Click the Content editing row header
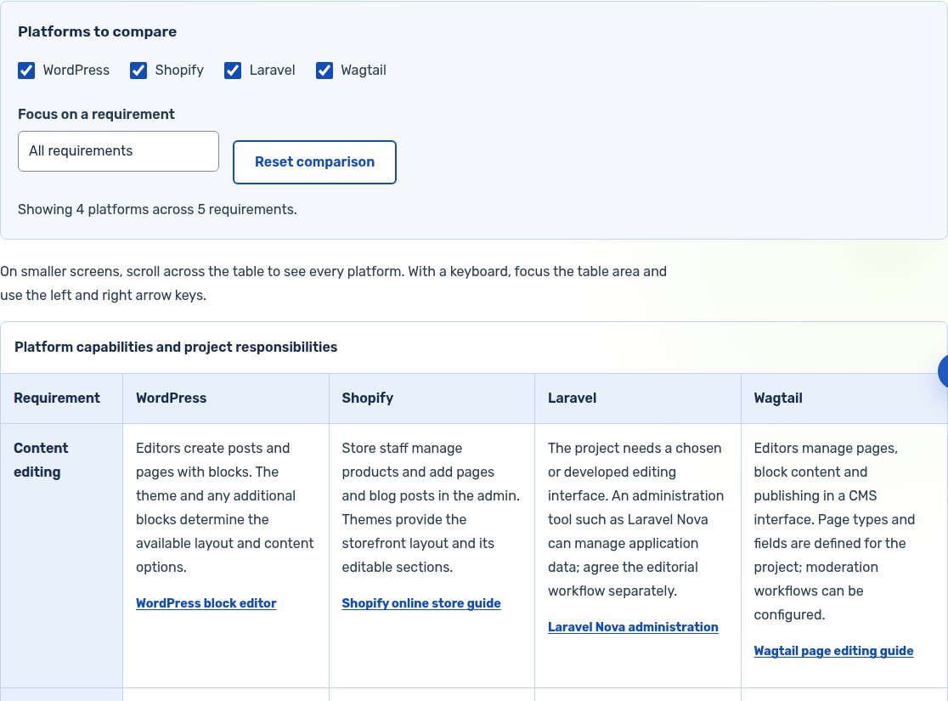948x701 pixels. (x=62, y=555)
